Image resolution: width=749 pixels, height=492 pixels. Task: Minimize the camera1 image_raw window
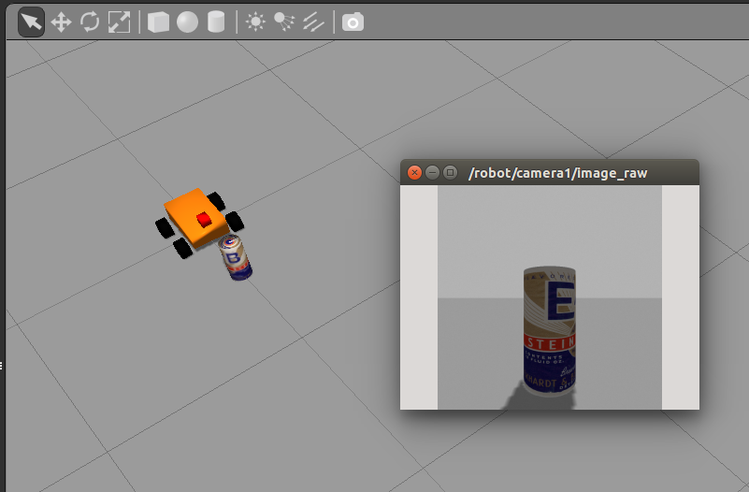(432, 172)
